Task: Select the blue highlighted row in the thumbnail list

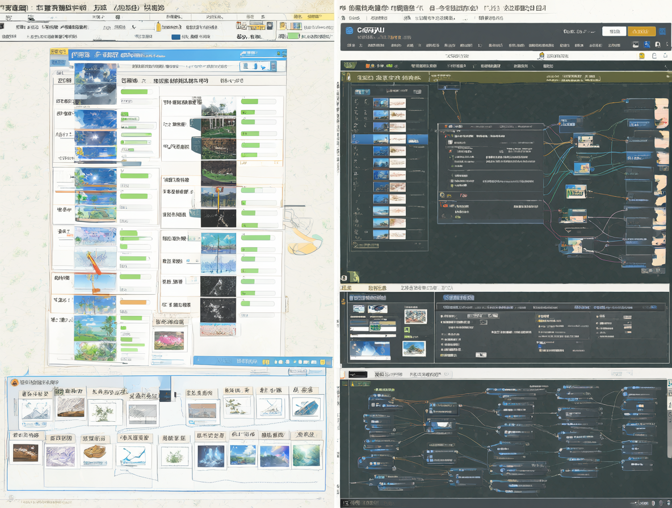Action: tap(389, 139)
